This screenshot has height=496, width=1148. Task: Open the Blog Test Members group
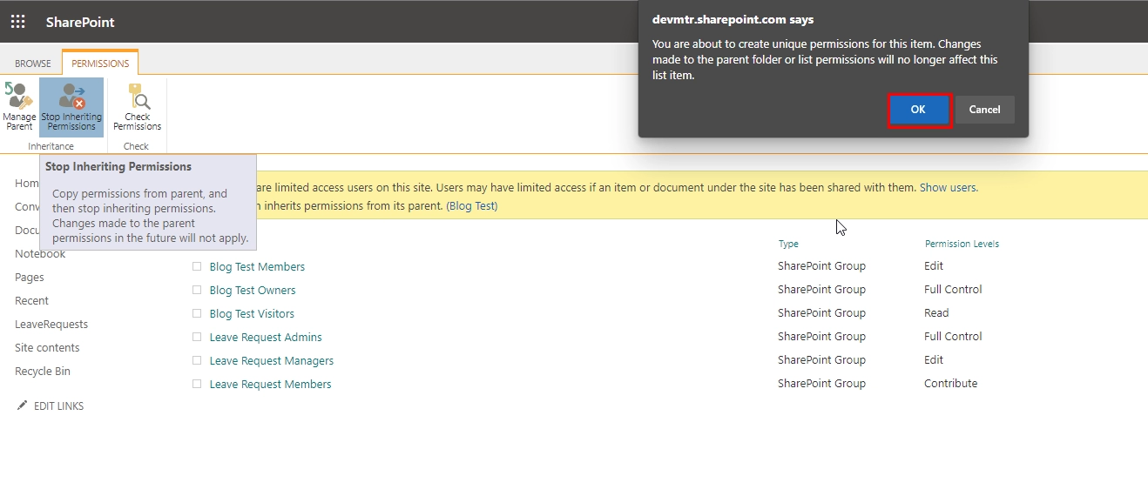[x=257, y=266]
